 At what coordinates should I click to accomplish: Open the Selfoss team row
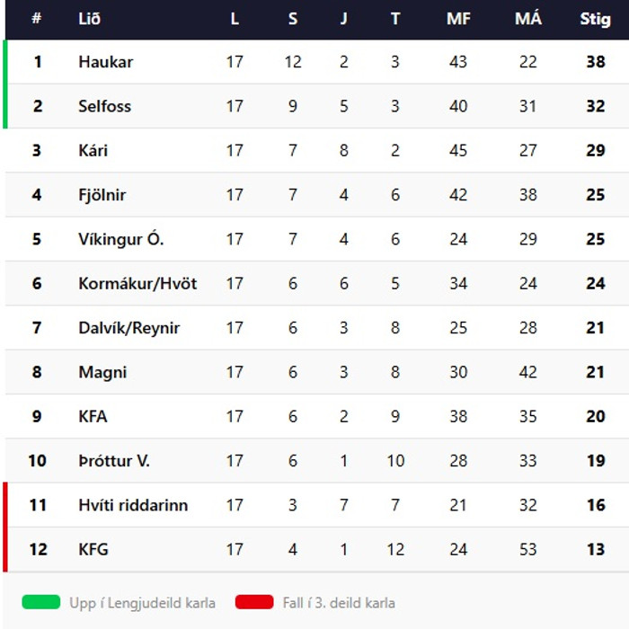(317, 106)
